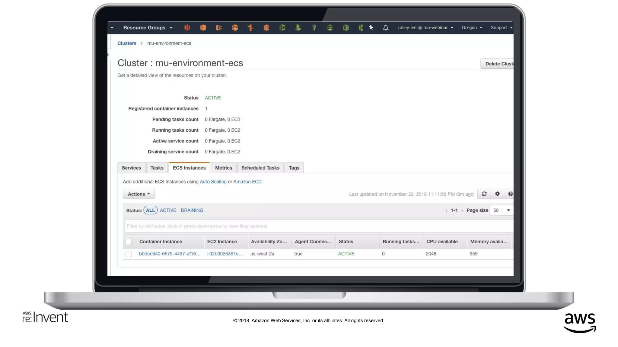Click the green ACTIVE cluster status value
618x347 pixels.
(213, 98)
